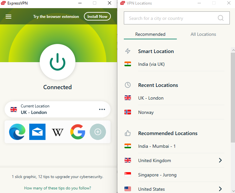Toggle the VPN connection power button
Screen dimensions: 235x193
[58, 62]
